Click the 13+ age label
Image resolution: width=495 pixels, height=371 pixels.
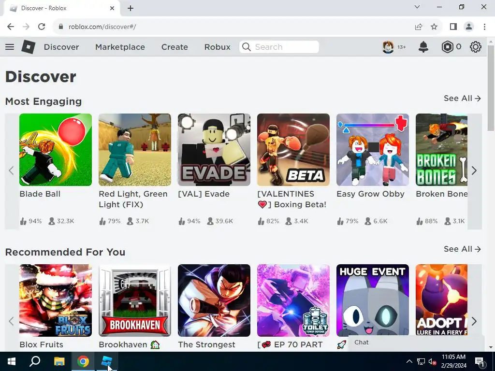click(402, 47)
